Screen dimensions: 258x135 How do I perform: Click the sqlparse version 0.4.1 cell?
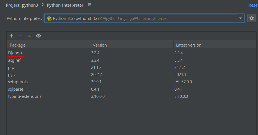point(95,89)
